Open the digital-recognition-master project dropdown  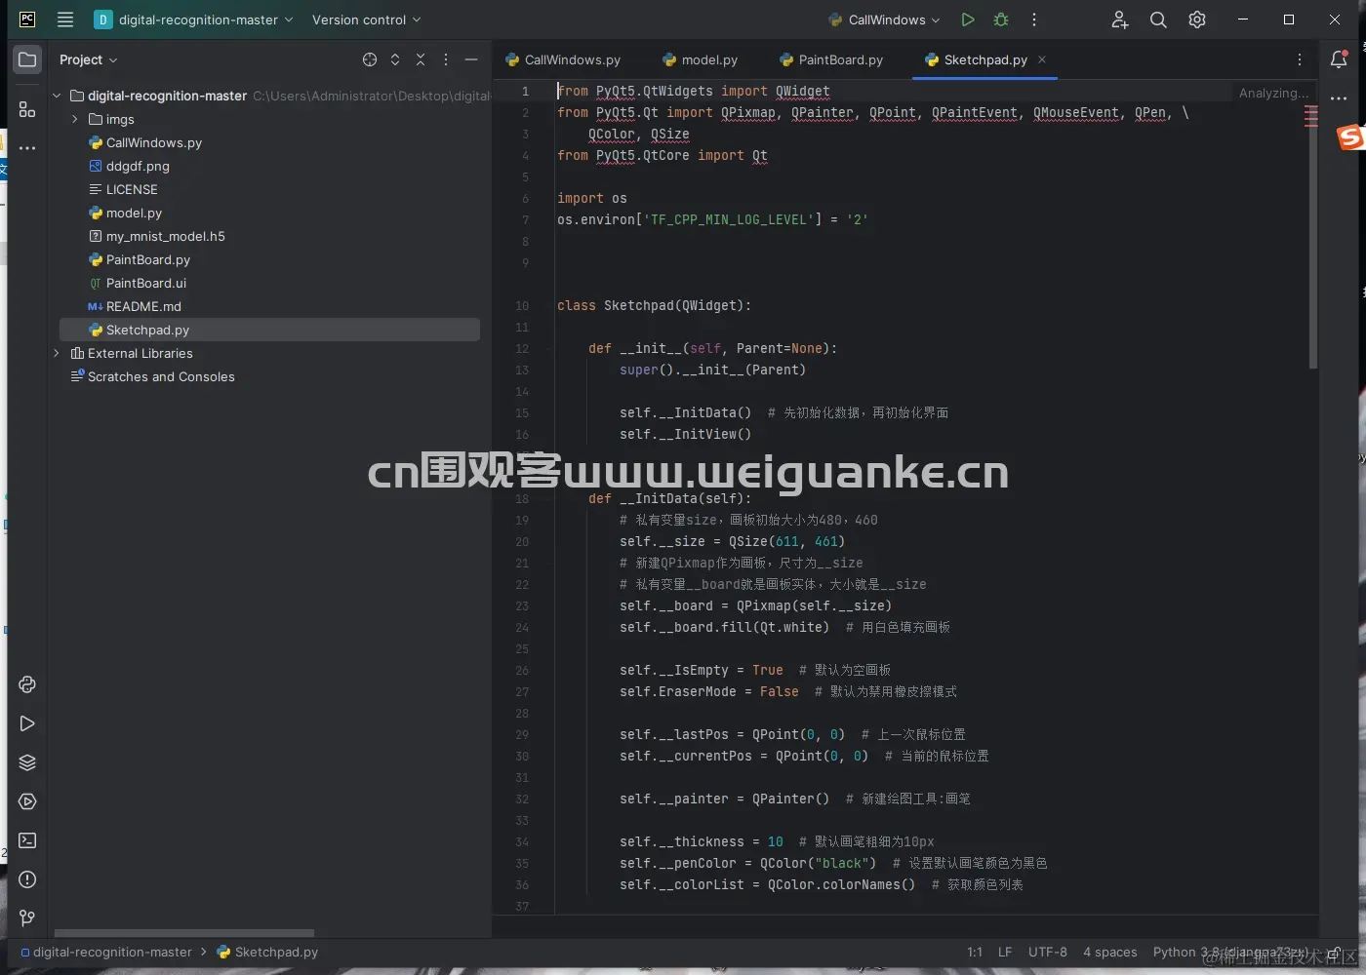[193, 19]
